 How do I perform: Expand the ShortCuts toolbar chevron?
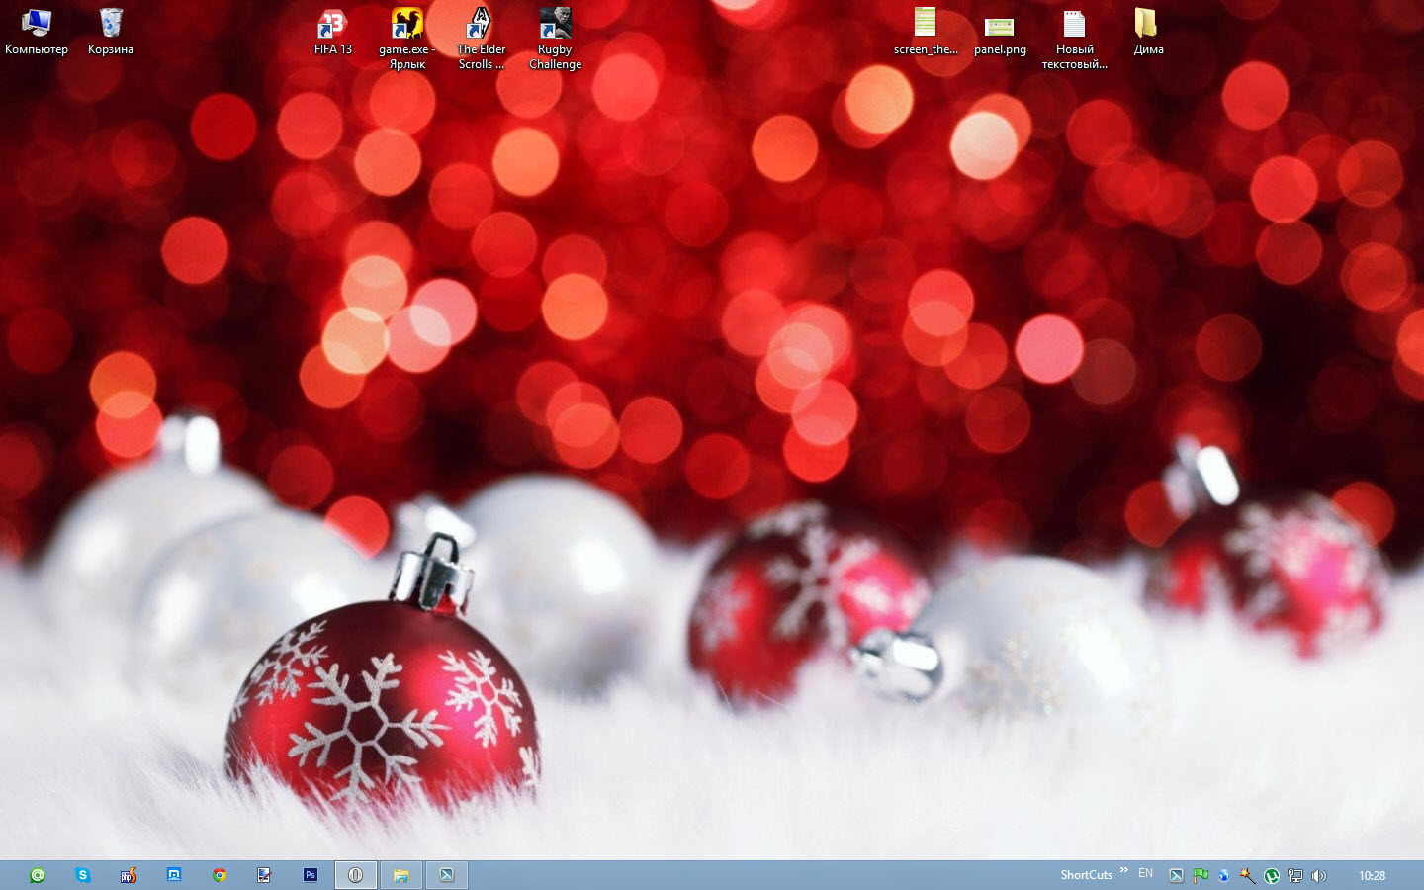click(1124, 871)
